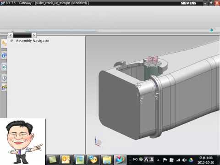220x165 pixels.
Task: Click the tray icon between flag and network
Action: point(171,160)
